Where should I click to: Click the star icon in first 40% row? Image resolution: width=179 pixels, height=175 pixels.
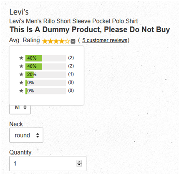tap(21, 58)
